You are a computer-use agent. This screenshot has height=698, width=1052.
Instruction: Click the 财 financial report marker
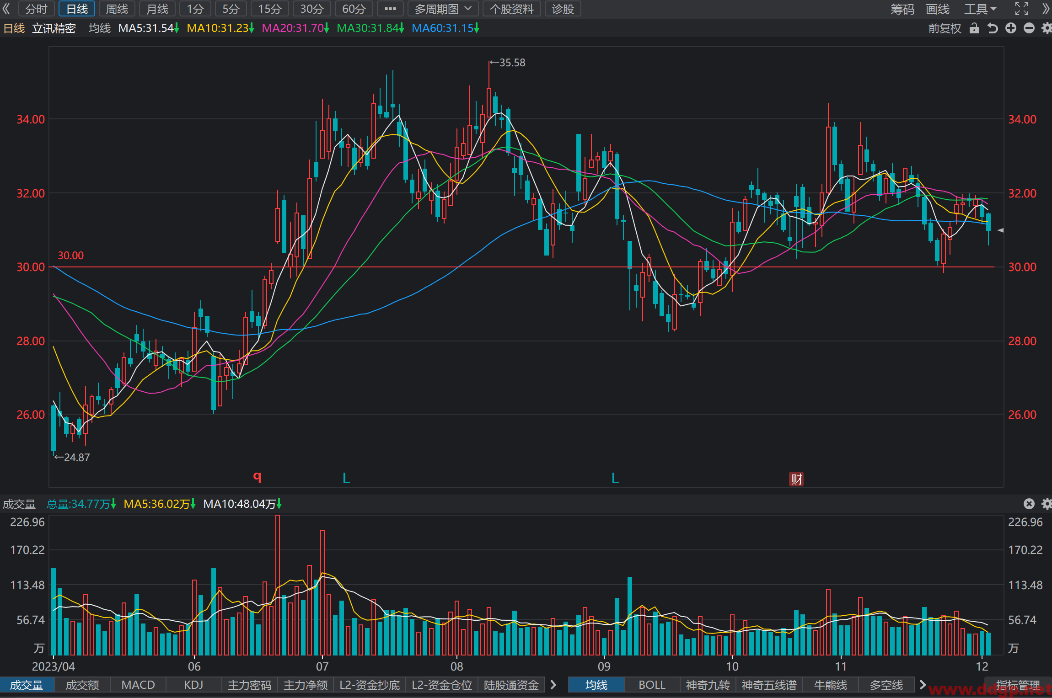click(796, 479)
